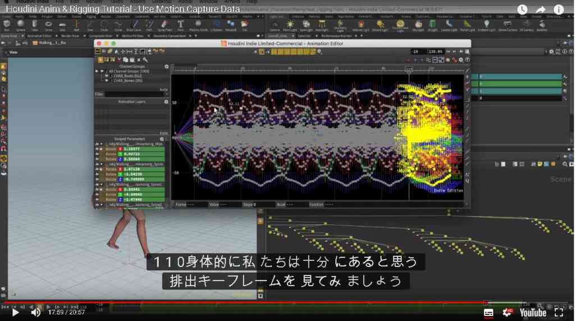
Task: Play the YouTube video
Action: tap(15, 313)
